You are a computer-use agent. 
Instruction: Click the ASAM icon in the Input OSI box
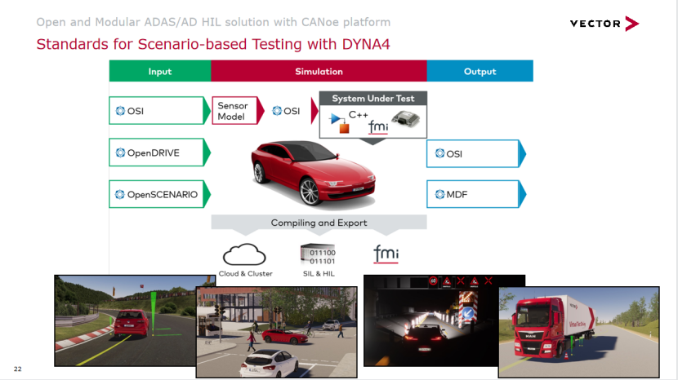pyautogui.click(x=120, y=111)
